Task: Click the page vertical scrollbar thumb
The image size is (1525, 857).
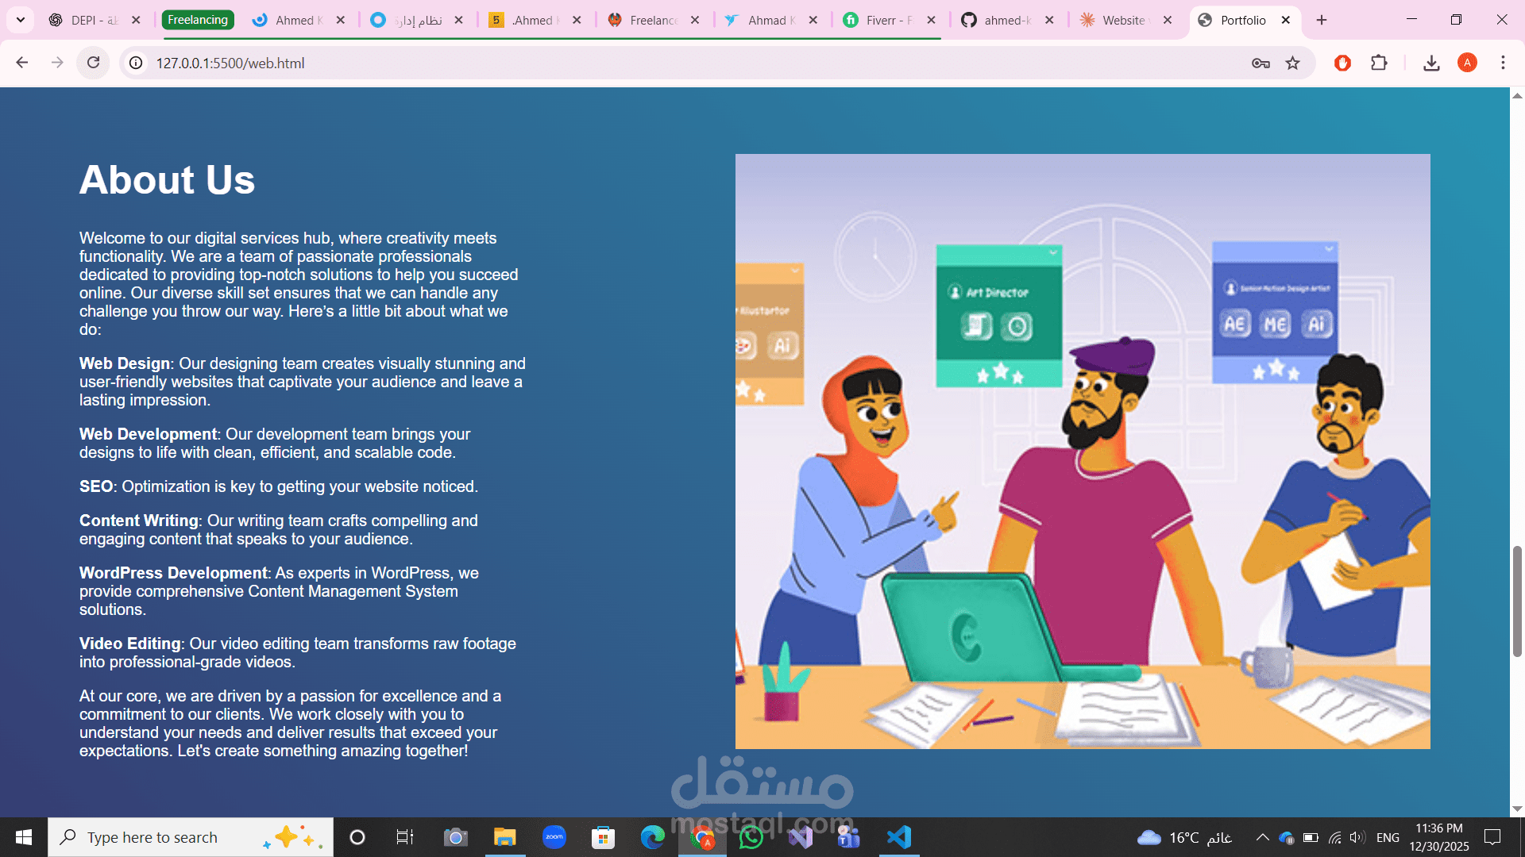Action: (x=1517, y=601)
